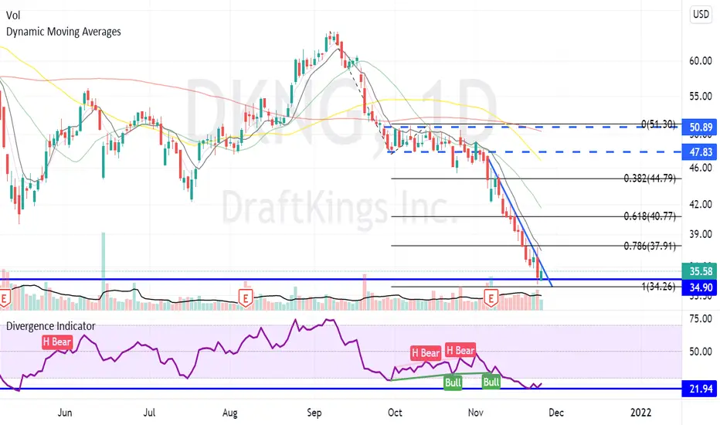This screenshot has height=425, width=720.
Task: Click the Jul label on the time axis
Action: pos(149,413)
